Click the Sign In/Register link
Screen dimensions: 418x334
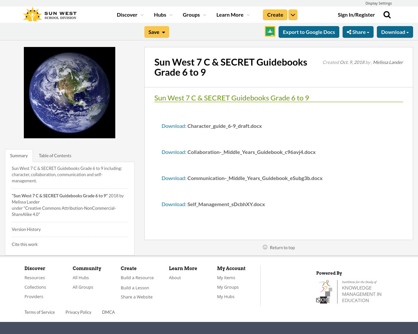click(356, 14)
